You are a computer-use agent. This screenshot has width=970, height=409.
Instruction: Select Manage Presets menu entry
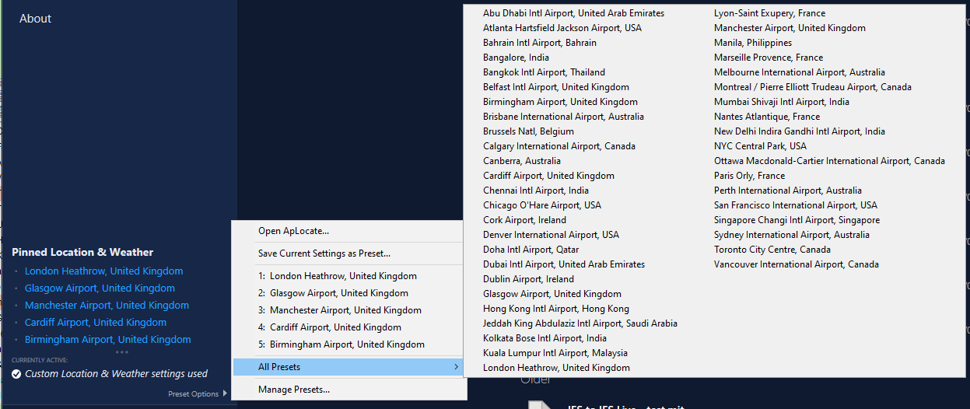[x=293, y=390]
